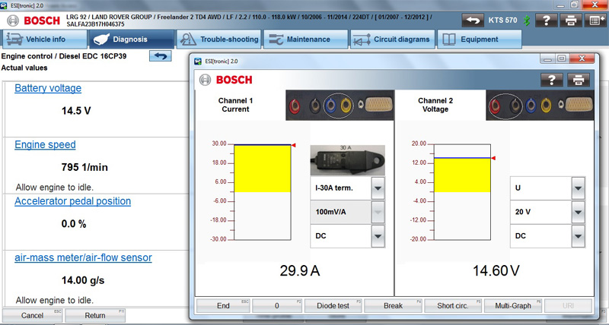Screen dimensions: 609x325
Task: Start the Diode test
Action: coord(333,305)
